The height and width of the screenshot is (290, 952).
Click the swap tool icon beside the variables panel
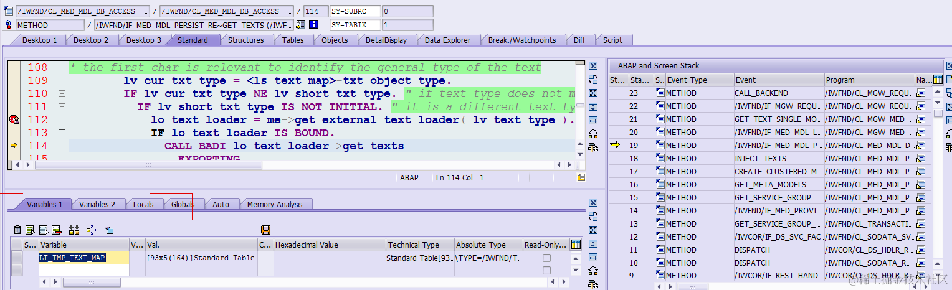(593, 217)
